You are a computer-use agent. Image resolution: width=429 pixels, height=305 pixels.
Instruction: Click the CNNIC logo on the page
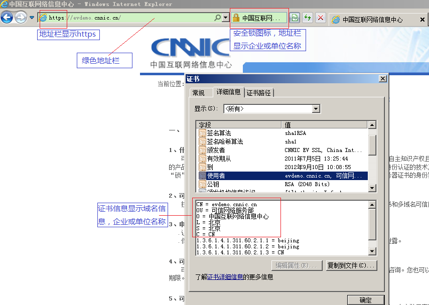(x=191, y=48)
